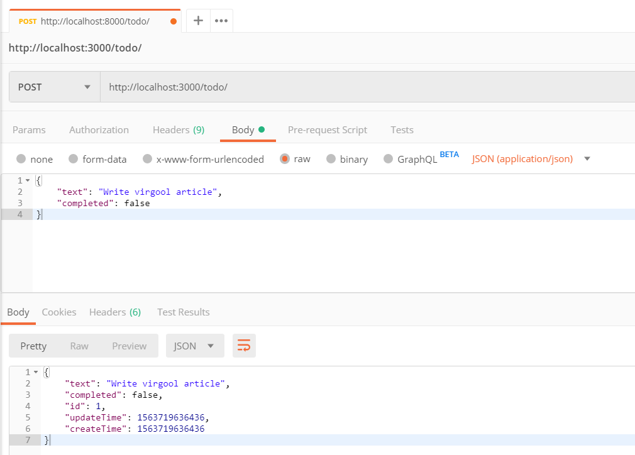This screenshot has width=635, height=455.
Task: Switch to the Params tab
Action: point(29,130)
